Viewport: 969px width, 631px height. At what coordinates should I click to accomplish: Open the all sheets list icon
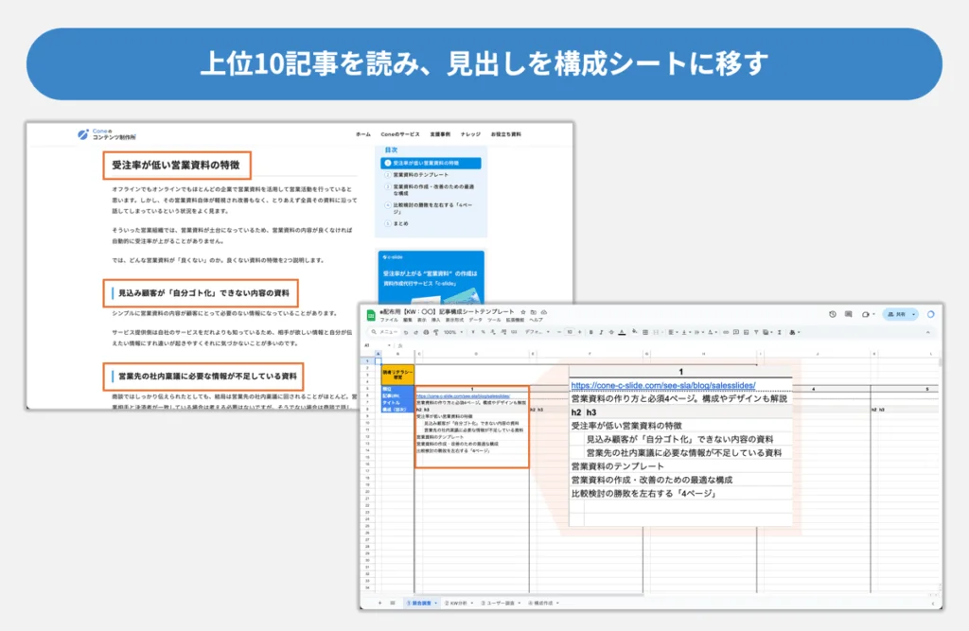393,602
